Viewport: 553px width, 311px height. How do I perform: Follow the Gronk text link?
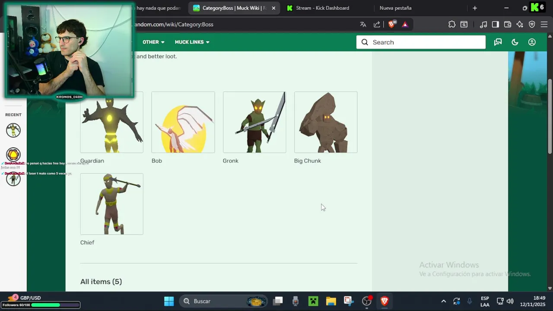(231, 161)
